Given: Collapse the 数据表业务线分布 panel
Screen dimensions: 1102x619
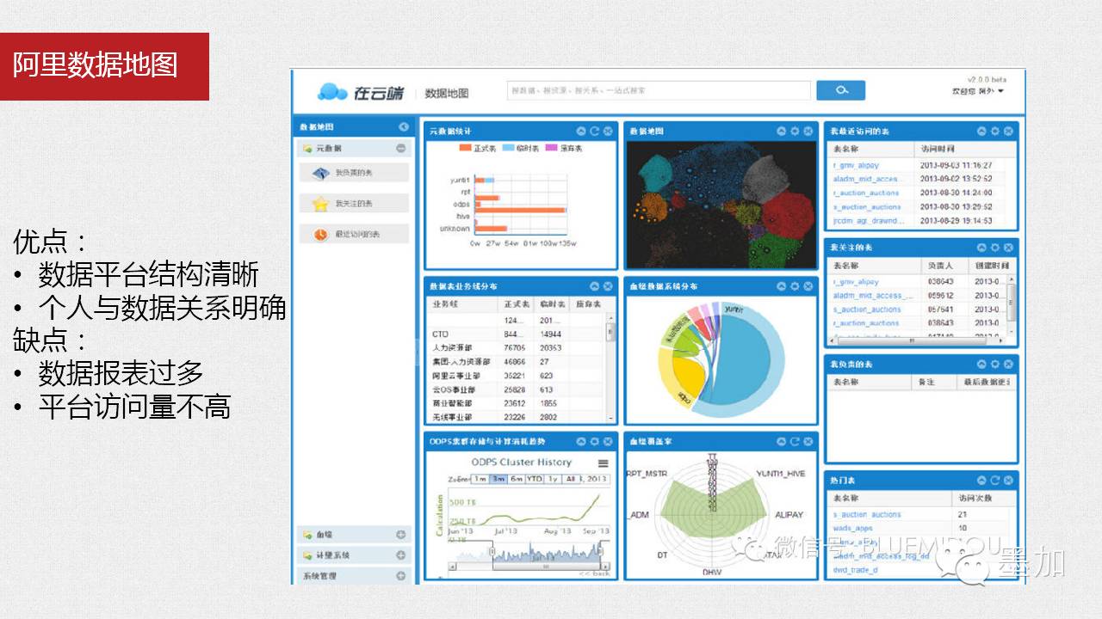Looking at the screenshot, I should (594, 286).
